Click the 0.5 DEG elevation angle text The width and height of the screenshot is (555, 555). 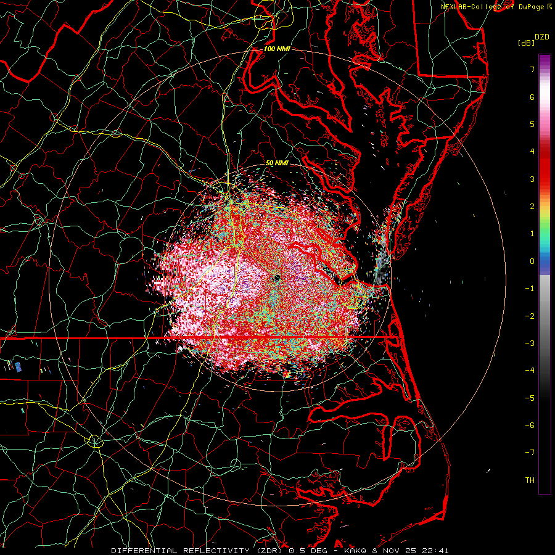point(308,551)
